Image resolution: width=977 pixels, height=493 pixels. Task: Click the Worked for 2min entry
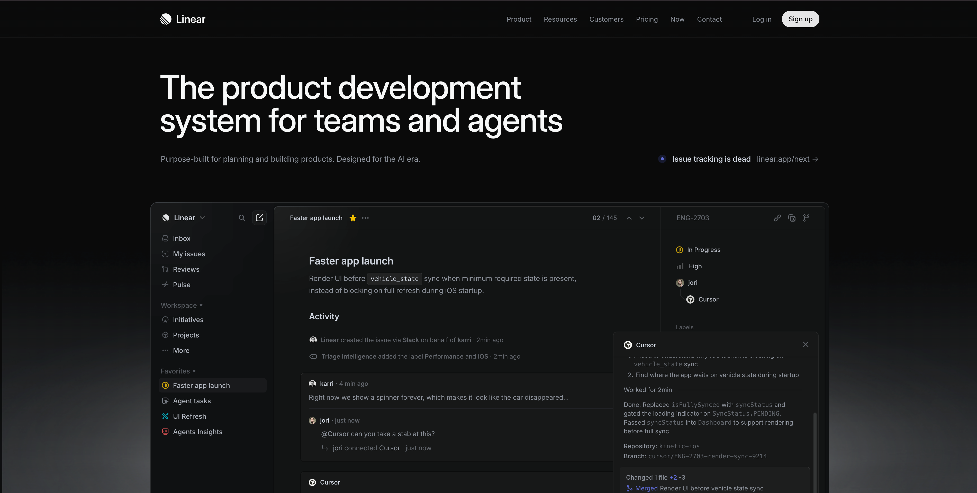(648, 390)
